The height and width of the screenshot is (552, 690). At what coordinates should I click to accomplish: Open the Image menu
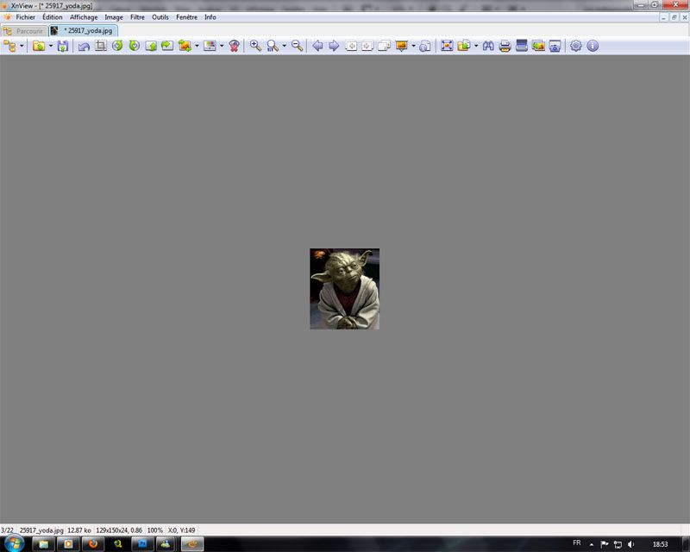coord(114,17)
